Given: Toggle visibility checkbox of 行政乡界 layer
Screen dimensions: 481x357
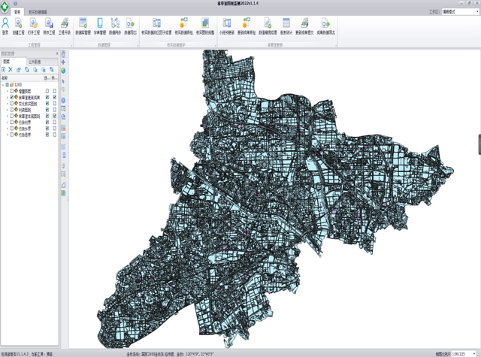Looking at the screenshot, I should point(12,129).
